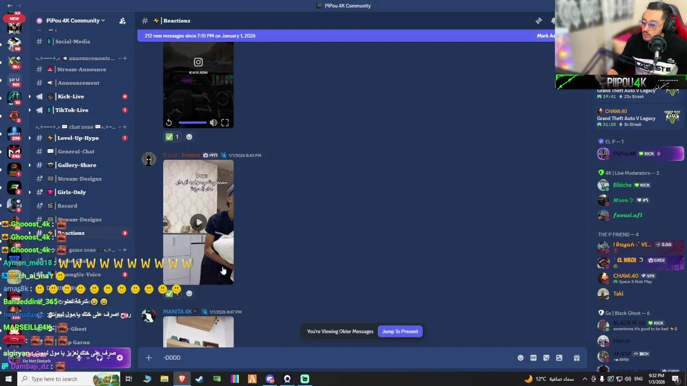Viewport: 687px width, 386px height.
Task: Open Windows notification center icon
Action: click(676, 379)
